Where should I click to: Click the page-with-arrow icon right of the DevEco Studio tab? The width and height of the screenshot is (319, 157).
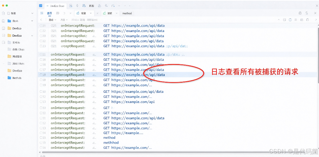pos(71,6)
